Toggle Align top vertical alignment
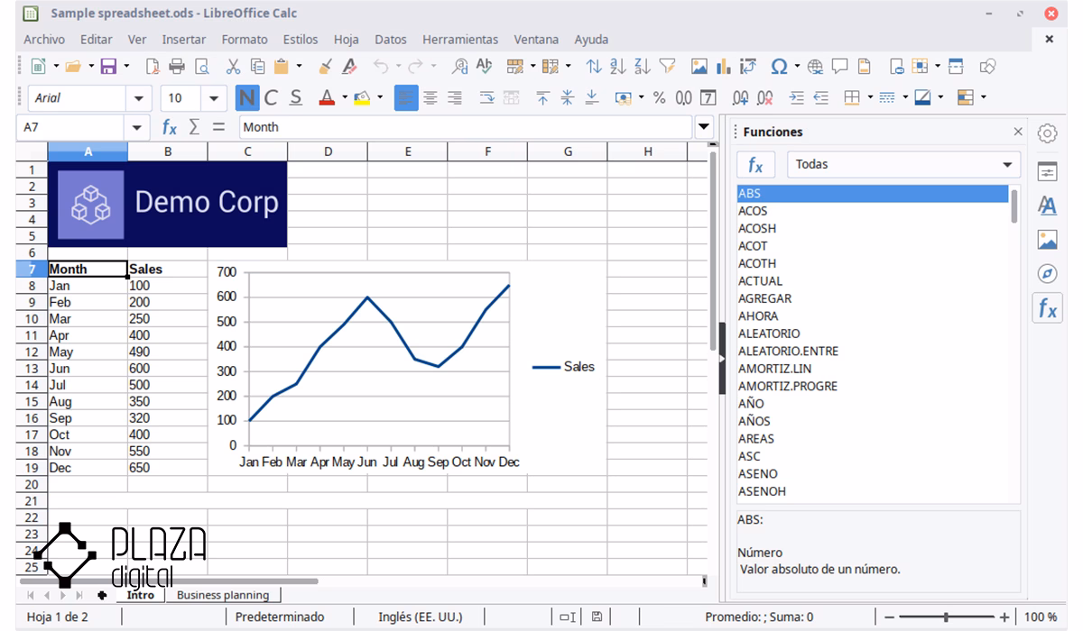The width and height of the screenshot is (1083, 631). tap(542, 97)
